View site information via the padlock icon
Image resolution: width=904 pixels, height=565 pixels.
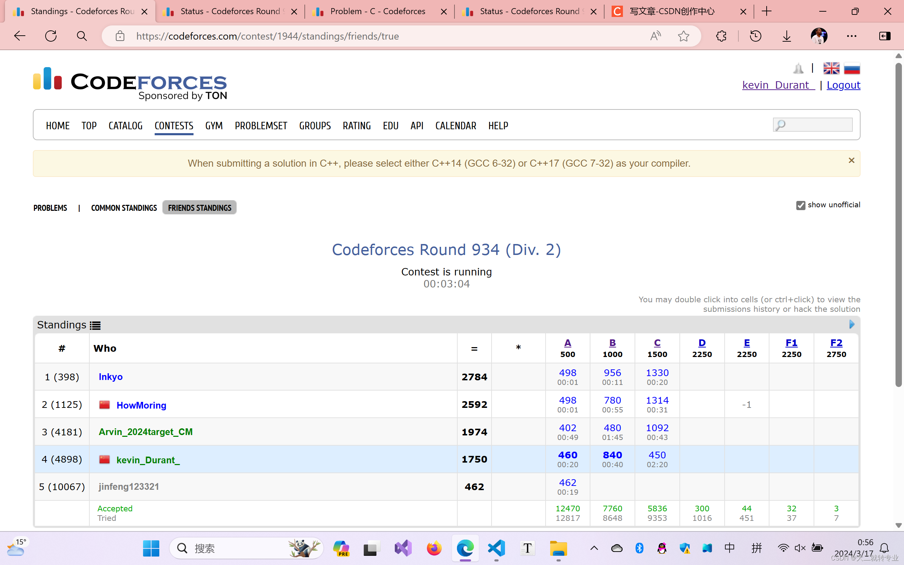tap(120, 36)
